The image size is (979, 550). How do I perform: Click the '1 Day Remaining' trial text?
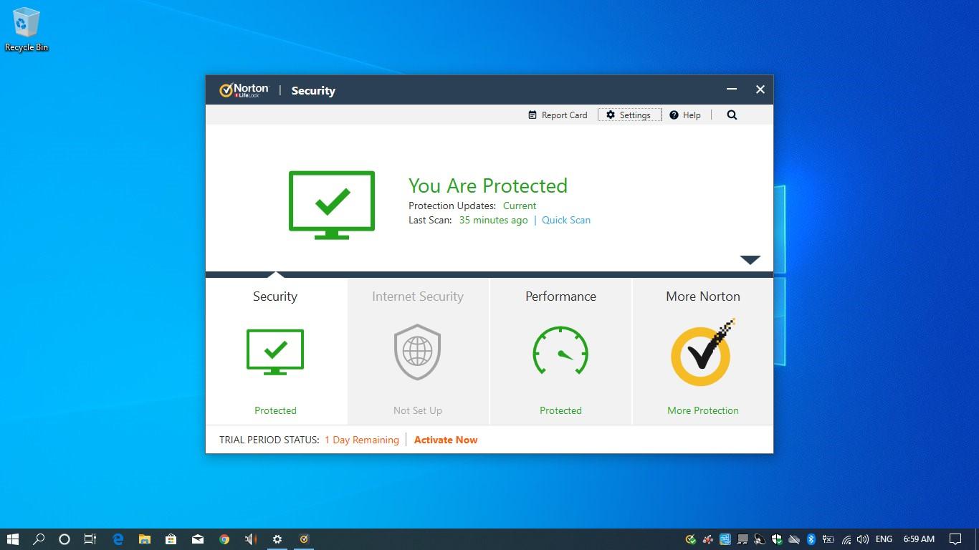coord(362,440)
